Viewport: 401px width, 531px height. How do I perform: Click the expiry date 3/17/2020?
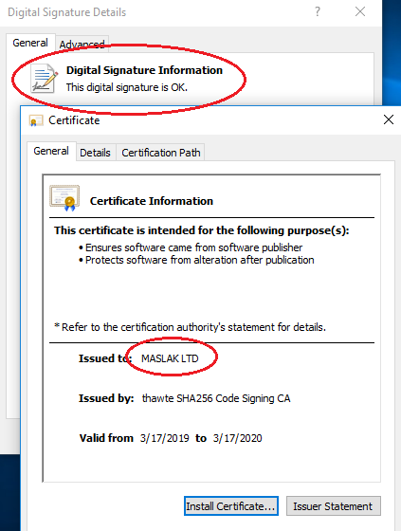pos(237,438)
